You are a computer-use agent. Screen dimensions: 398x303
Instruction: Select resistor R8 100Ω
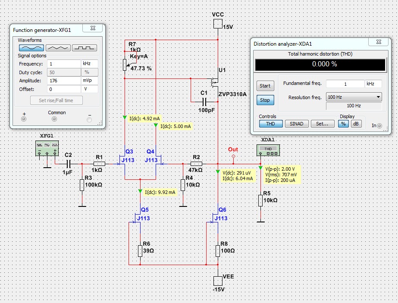(x=218, y=251)
